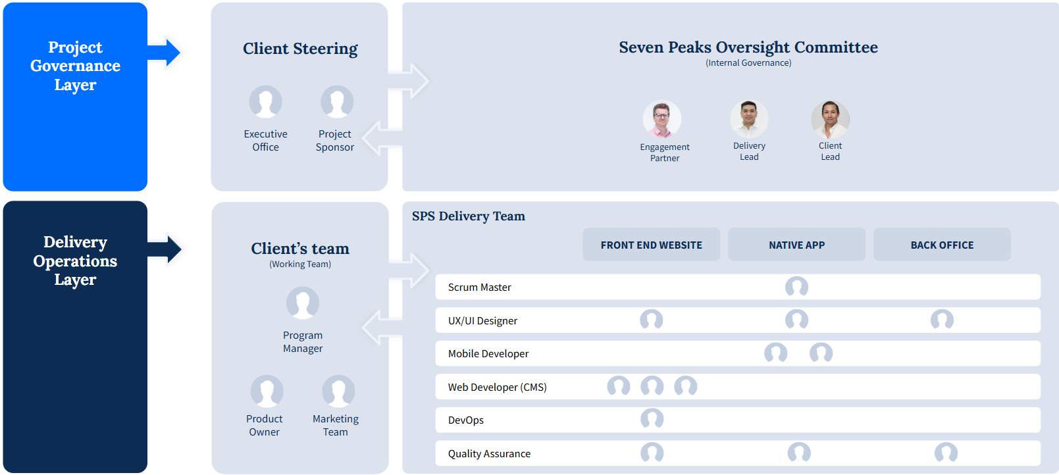Screen dimensions: 1059x475
Task: Click the Mobile Developer row label
Action: [488, 354]
